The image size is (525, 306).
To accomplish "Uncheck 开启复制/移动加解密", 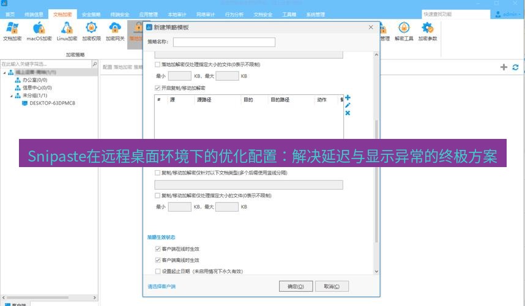I will (157, 88).
